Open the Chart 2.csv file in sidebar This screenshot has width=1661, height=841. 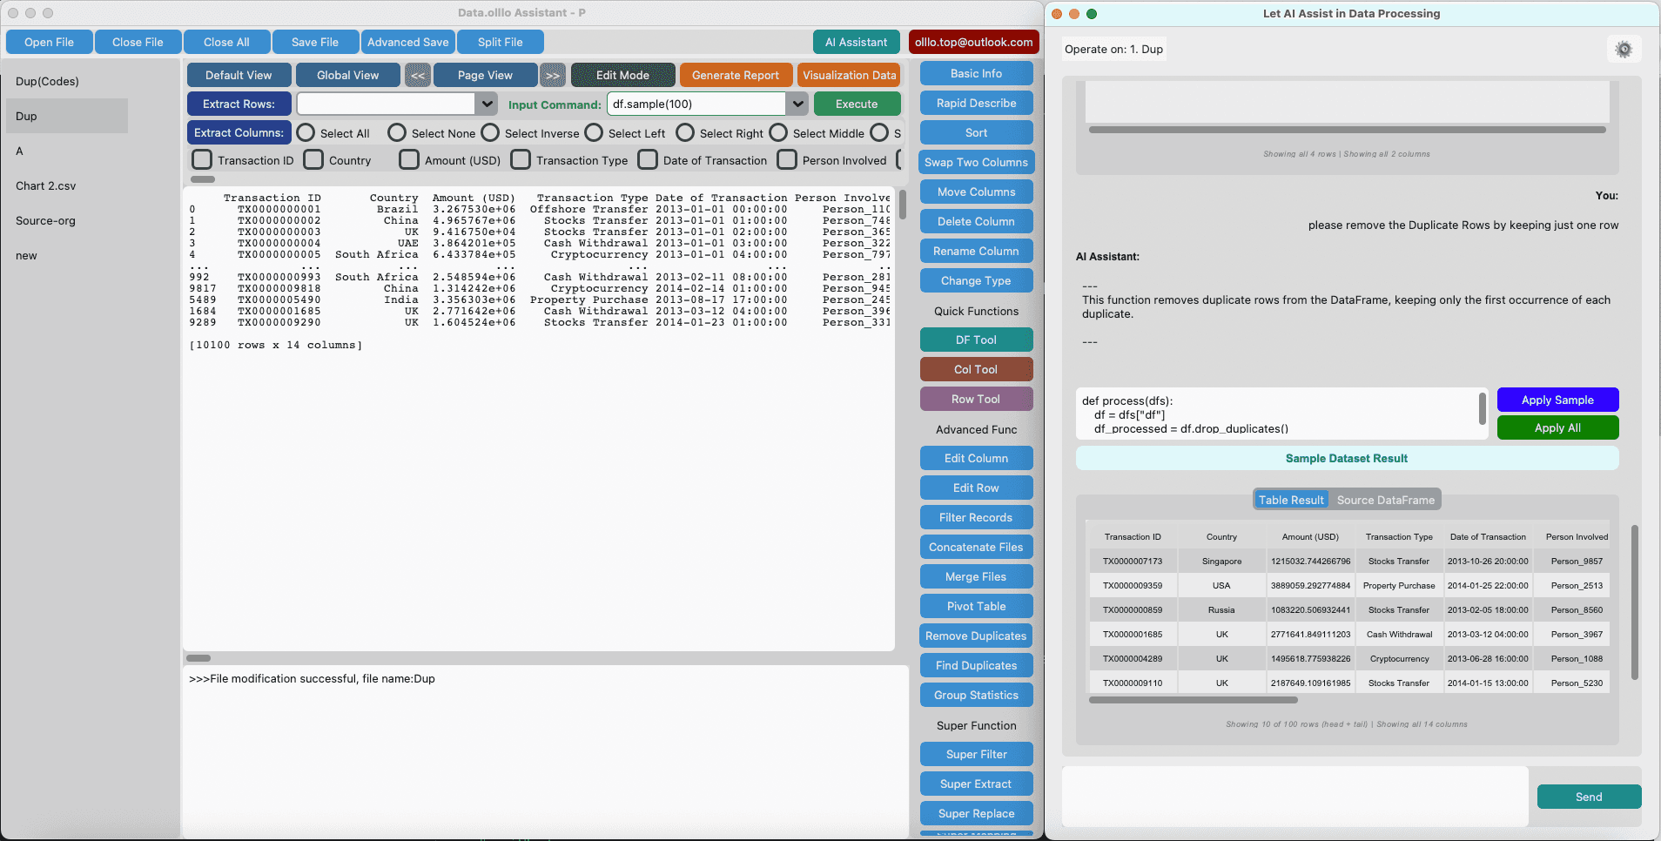pos(45,185)
